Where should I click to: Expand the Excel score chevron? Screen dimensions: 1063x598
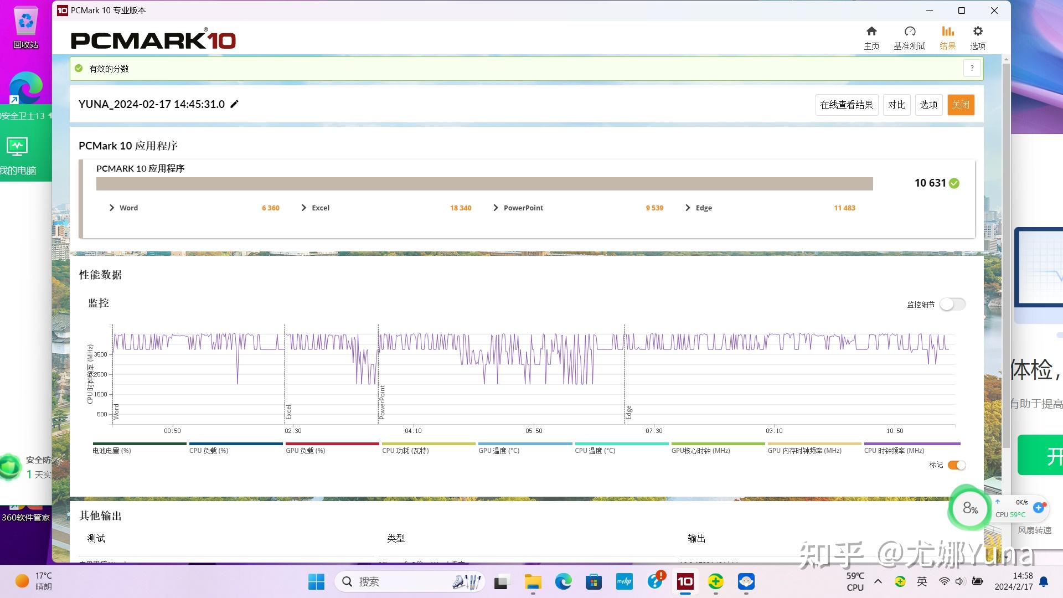(x=304, y=208)
